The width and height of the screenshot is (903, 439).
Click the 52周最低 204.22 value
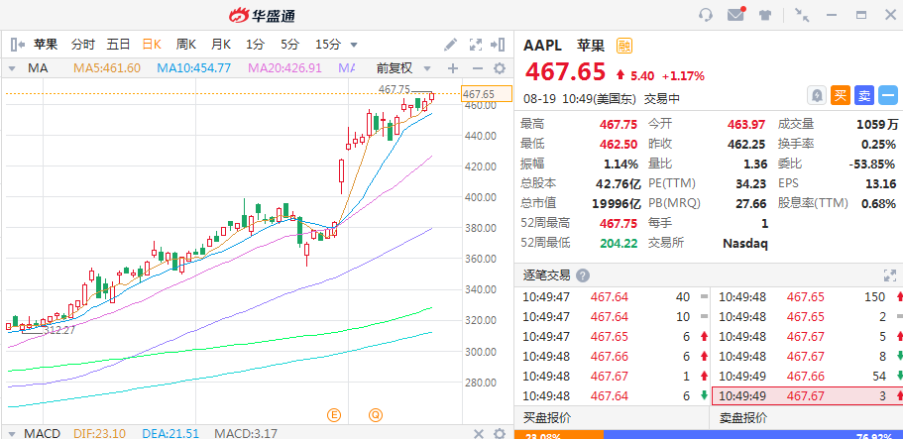619,243
